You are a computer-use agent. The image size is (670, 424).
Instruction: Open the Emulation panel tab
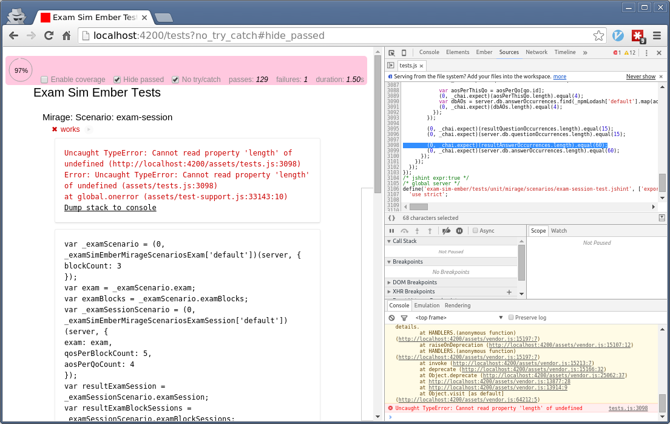(427, 305)
